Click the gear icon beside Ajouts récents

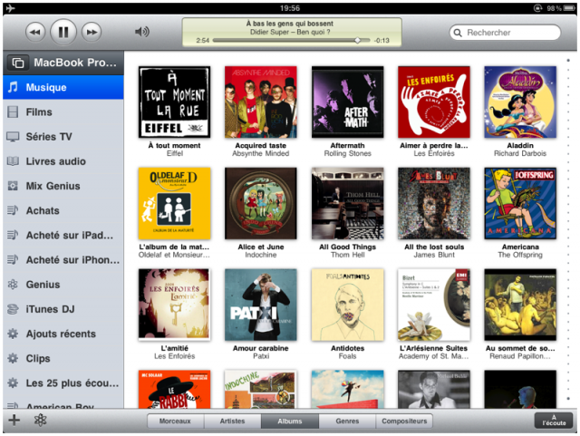[13, 334]
